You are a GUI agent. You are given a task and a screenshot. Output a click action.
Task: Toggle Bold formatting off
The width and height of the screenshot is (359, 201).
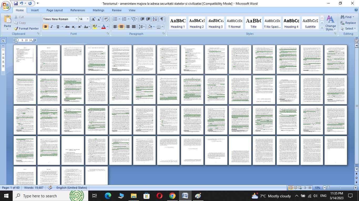point(45,27)
